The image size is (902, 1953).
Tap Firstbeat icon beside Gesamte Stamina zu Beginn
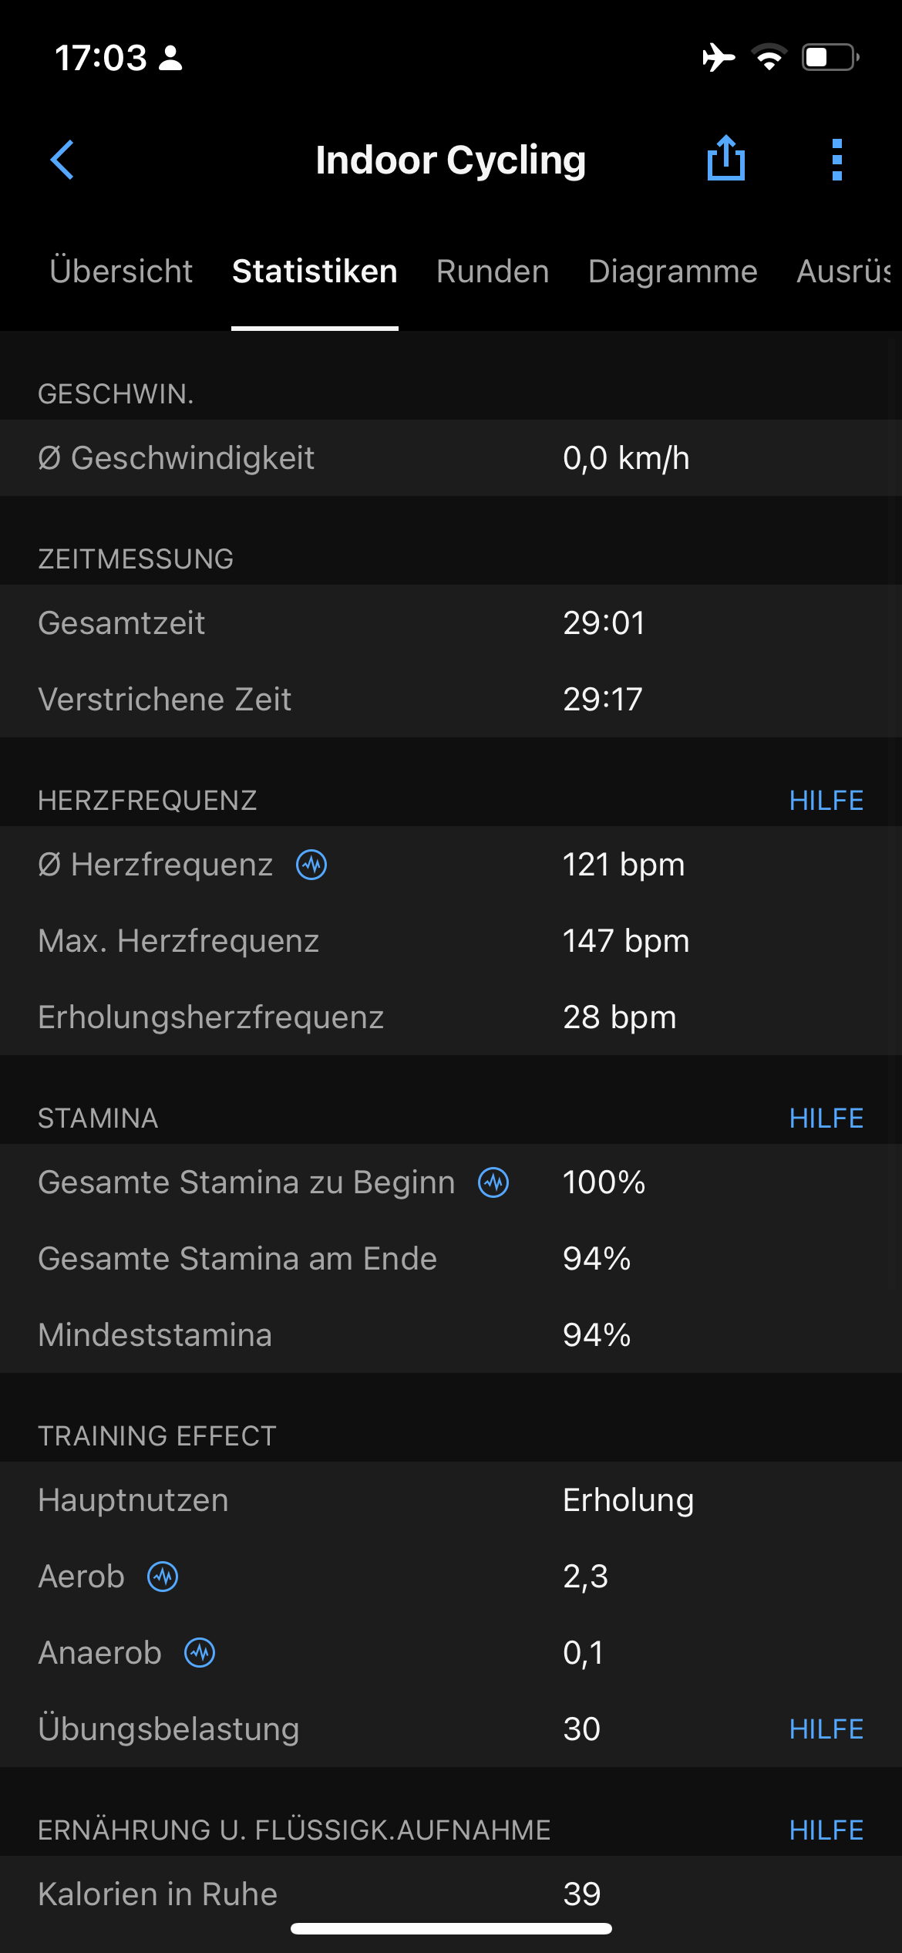(x=493, y=1182)
